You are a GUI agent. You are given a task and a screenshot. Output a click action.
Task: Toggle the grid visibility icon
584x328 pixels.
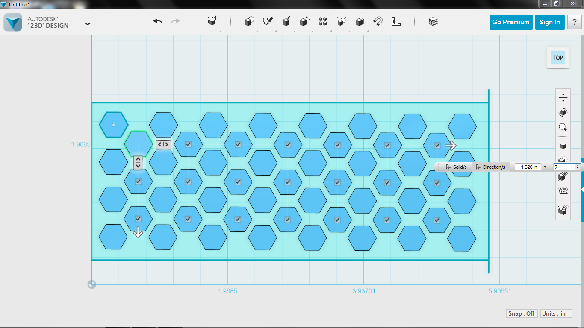point(563,191)
